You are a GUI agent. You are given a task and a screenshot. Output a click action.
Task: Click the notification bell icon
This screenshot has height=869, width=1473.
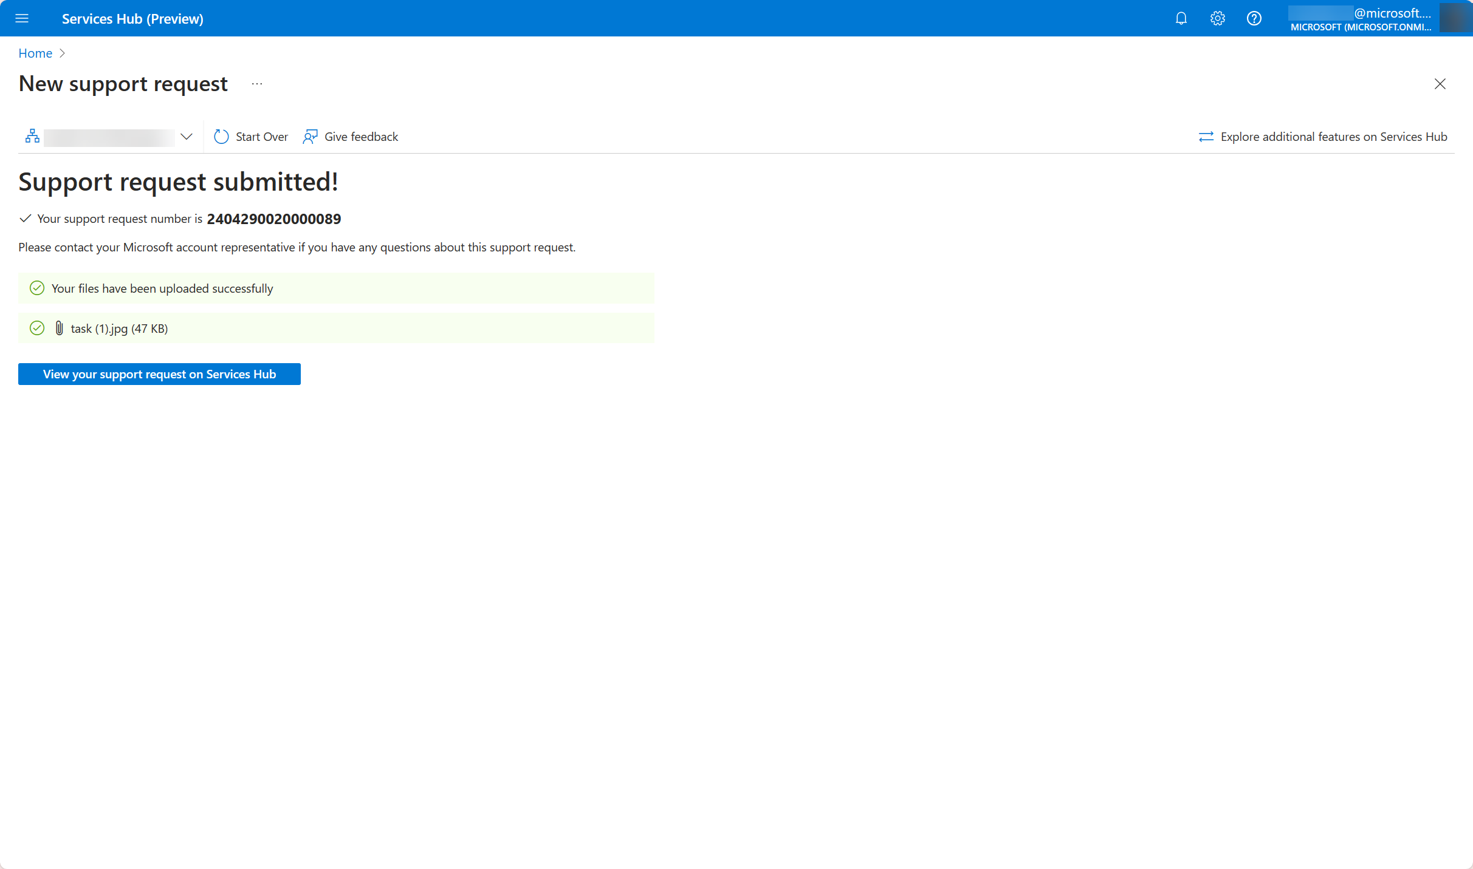pos(1181,18)
